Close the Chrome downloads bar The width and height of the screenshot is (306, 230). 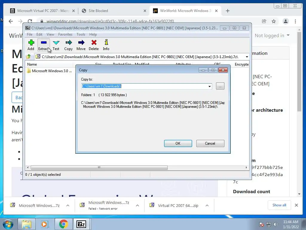coord(296,205)
